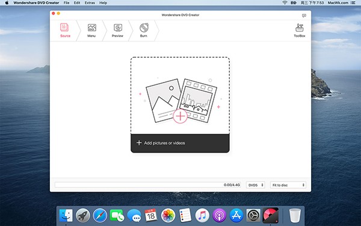Open the File menu
Image resolution: width=361 pixels, height=226 pixels.
point(66,3)
